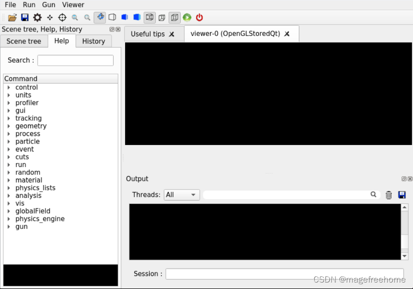Activate the rotate view tool

click(100, 17)
